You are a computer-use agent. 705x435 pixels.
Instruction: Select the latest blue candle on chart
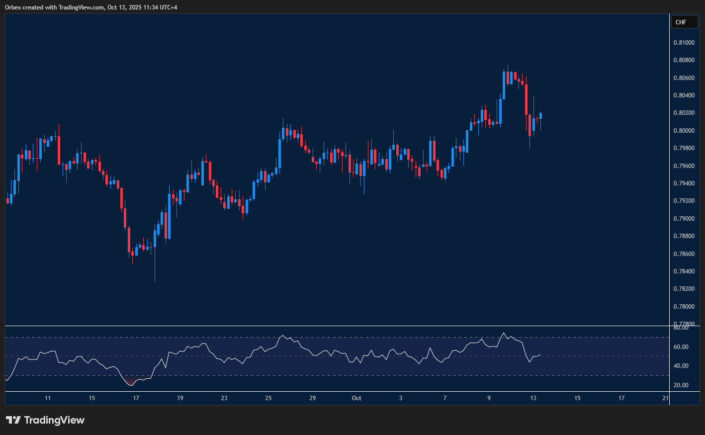tap(540, 116)
